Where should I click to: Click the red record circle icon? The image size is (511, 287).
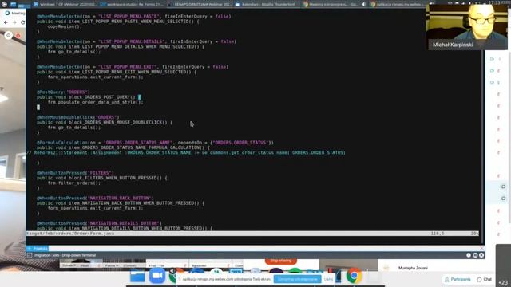coord(18,35)
